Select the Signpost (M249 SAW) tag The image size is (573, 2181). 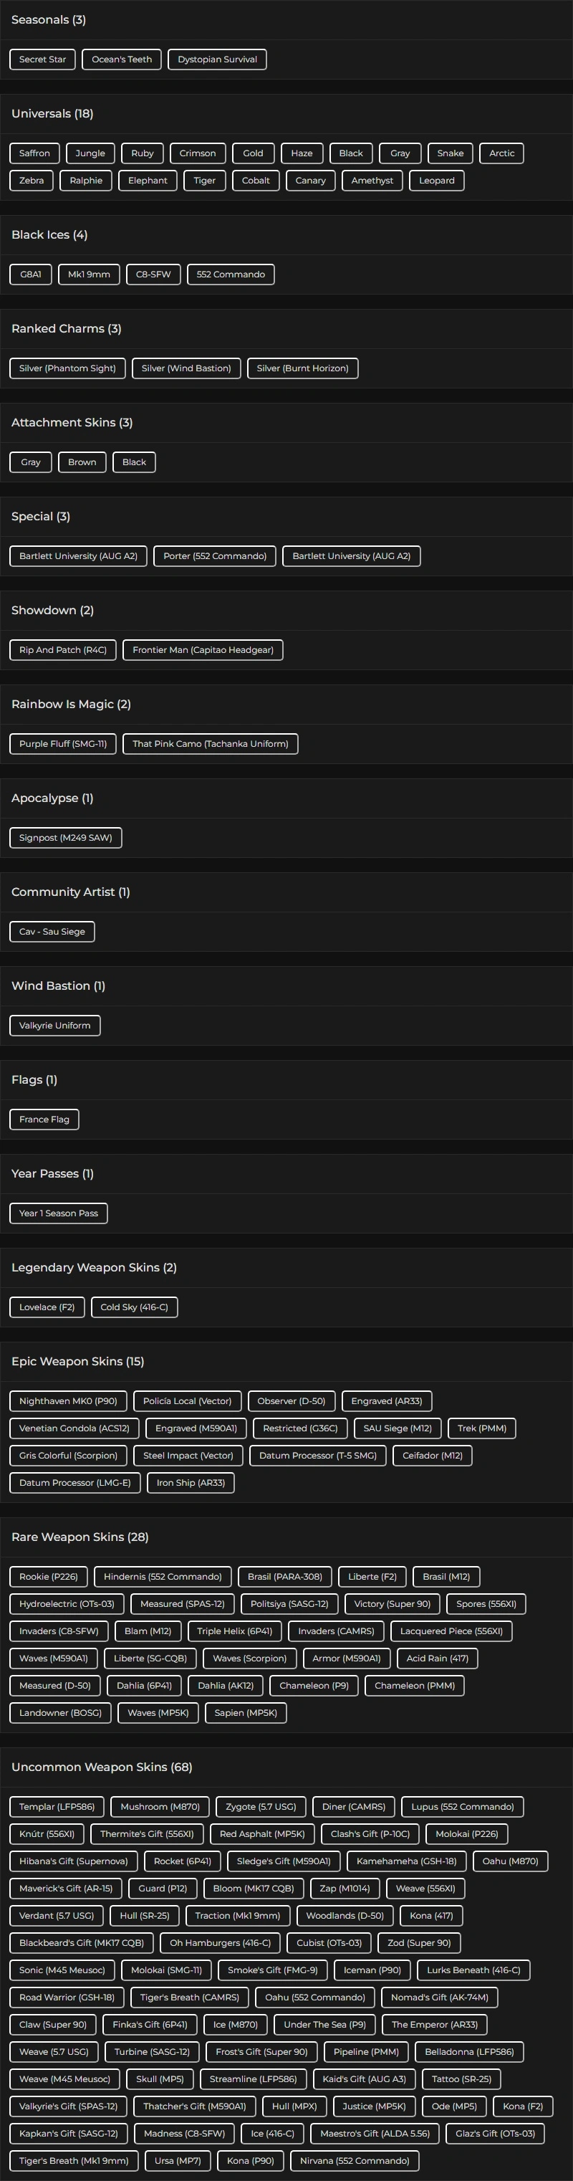pyautogui.click(x=65, y=838)
